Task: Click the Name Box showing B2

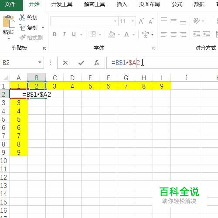Action: coord(22,63)
